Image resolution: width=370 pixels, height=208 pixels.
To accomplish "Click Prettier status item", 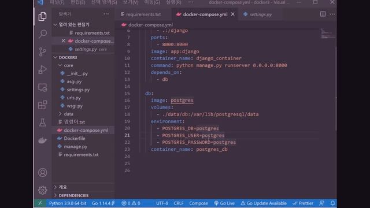I will click(303, 203).
